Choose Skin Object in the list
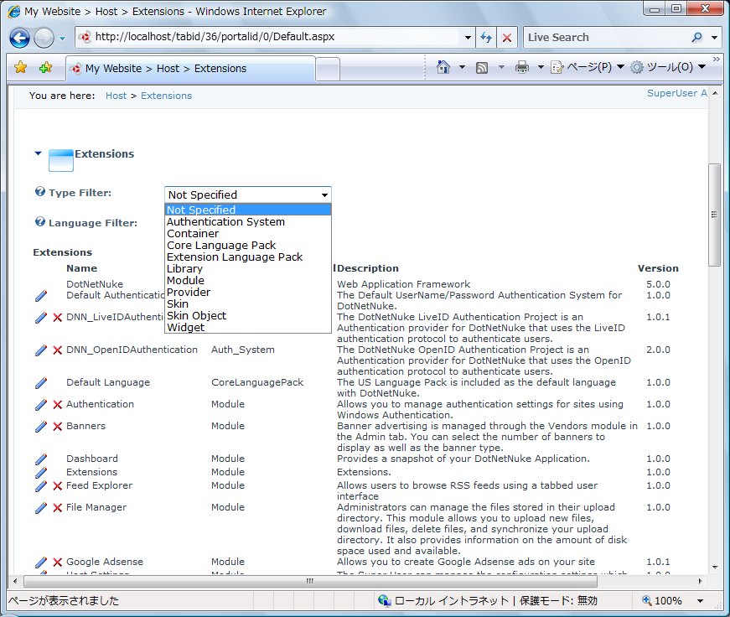Screen dimensions: 730x617 (248, 316)
